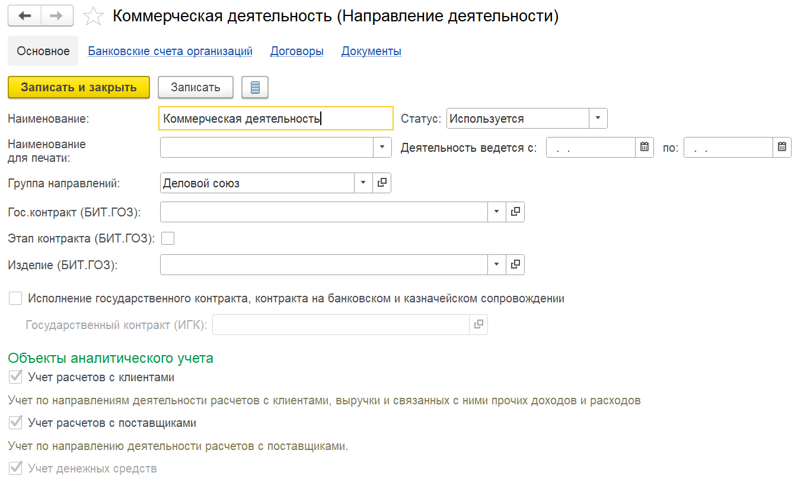Go forward with the right arrow
Viewport: 804px width, 482px height.
(x=57, y=16)
